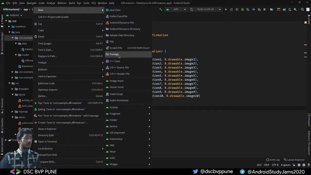Click the Stop red square icon
Screen dimensions: 311x175
tap(264, 10)
